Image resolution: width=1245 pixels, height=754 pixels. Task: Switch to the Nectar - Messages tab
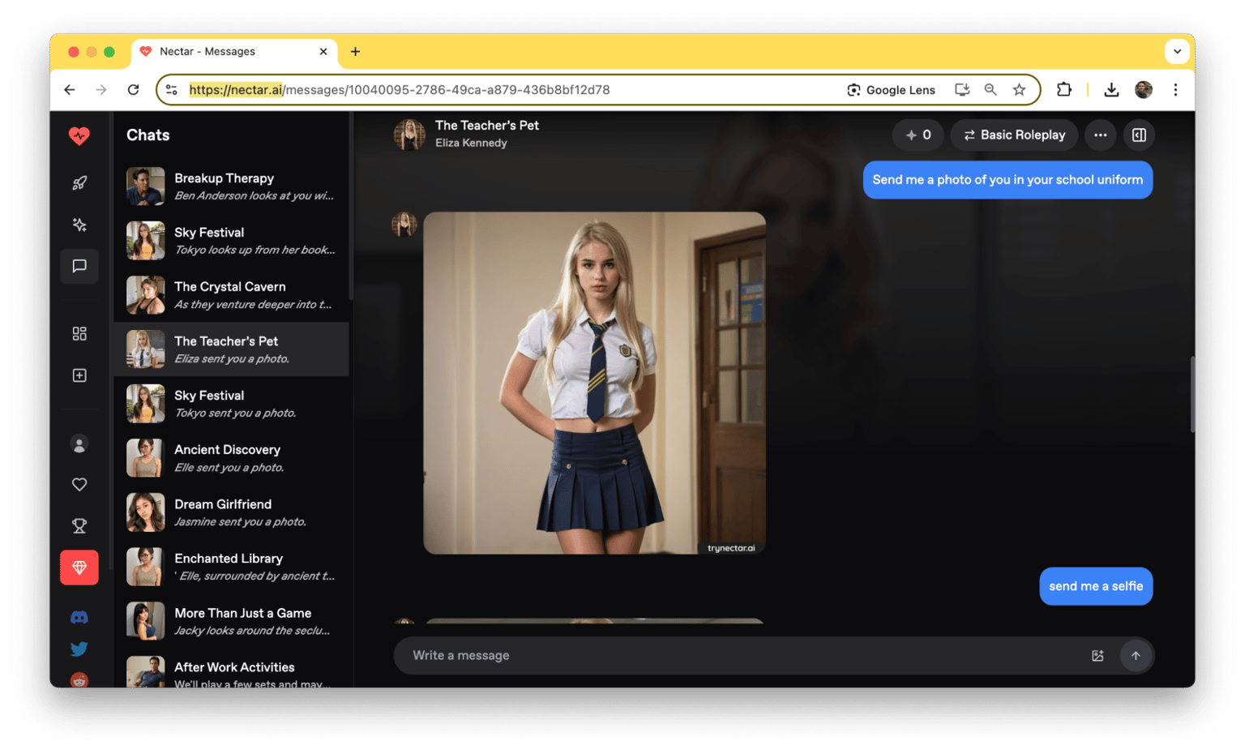pyautogui.click(x=234, y=52)
